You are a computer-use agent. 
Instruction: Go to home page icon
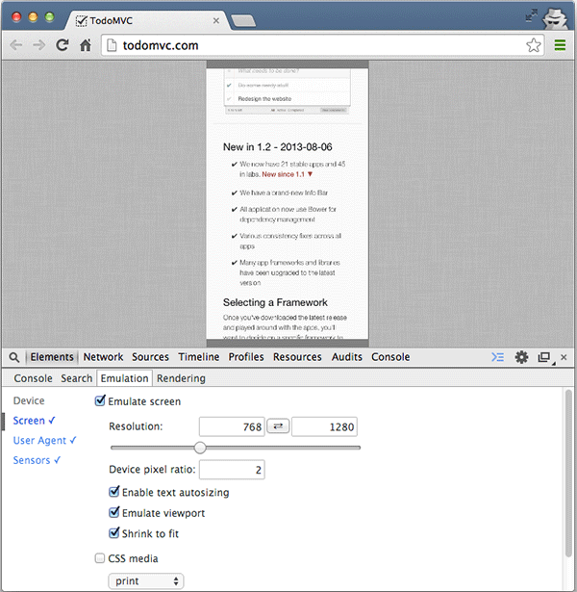point(86,45)
